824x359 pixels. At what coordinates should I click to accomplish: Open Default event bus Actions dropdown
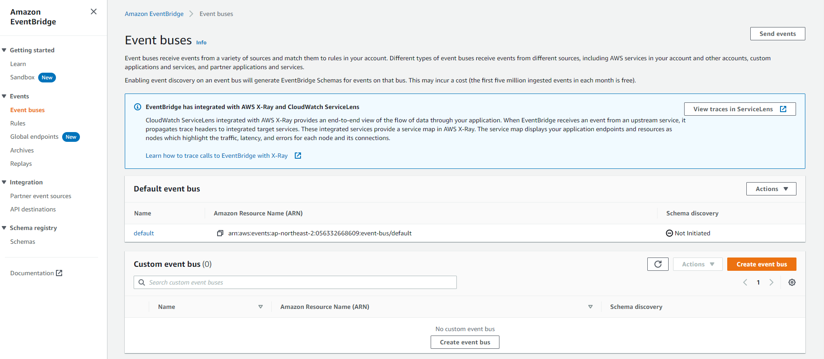click(x=771, y=189)
